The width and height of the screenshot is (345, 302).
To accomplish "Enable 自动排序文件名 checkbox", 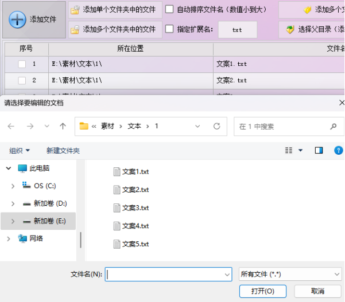I will pyautogui.click(x=169, y=9).
